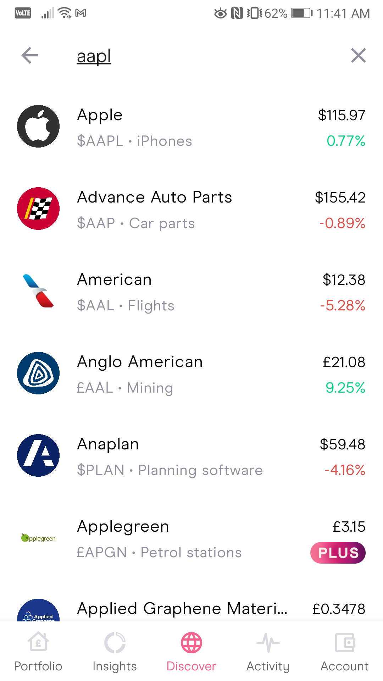
Task: Tap the Anglo American logo icon
Action: 38,373
